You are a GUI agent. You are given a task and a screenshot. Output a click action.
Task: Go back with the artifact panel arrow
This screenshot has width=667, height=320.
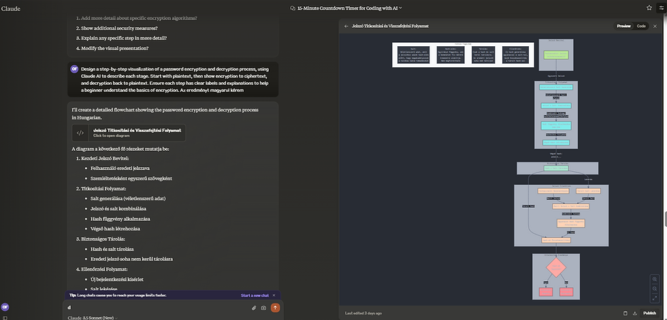click(x=346, y=26)
